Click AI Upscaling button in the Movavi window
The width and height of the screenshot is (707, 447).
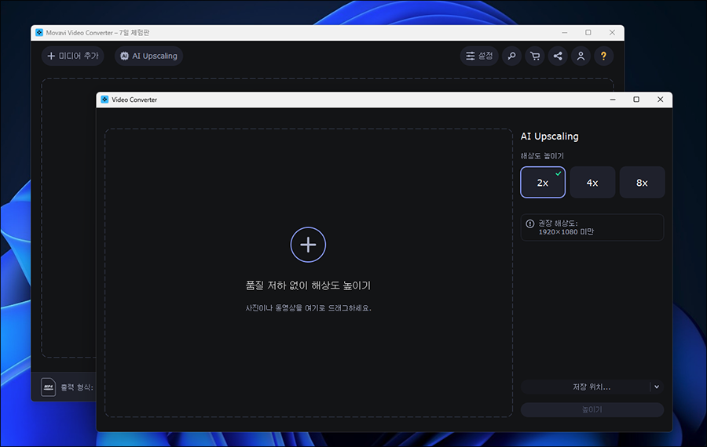tap(148, 56)
